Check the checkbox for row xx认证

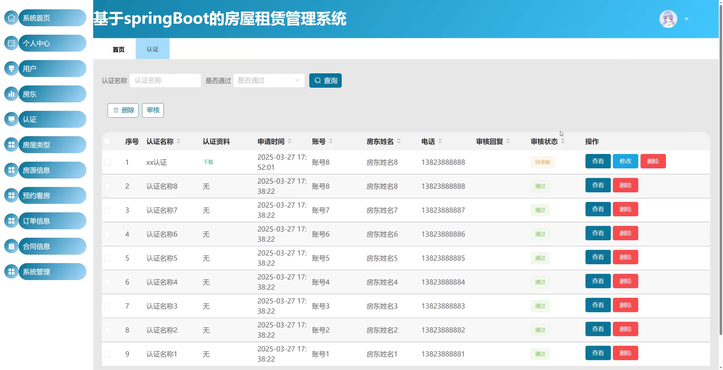107,162
